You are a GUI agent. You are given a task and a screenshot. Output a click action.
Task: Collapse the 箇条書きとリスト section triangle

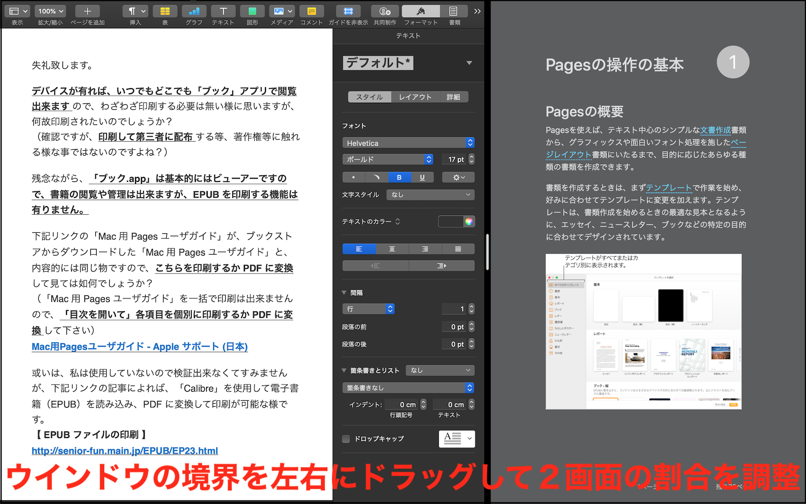[344, 370]
